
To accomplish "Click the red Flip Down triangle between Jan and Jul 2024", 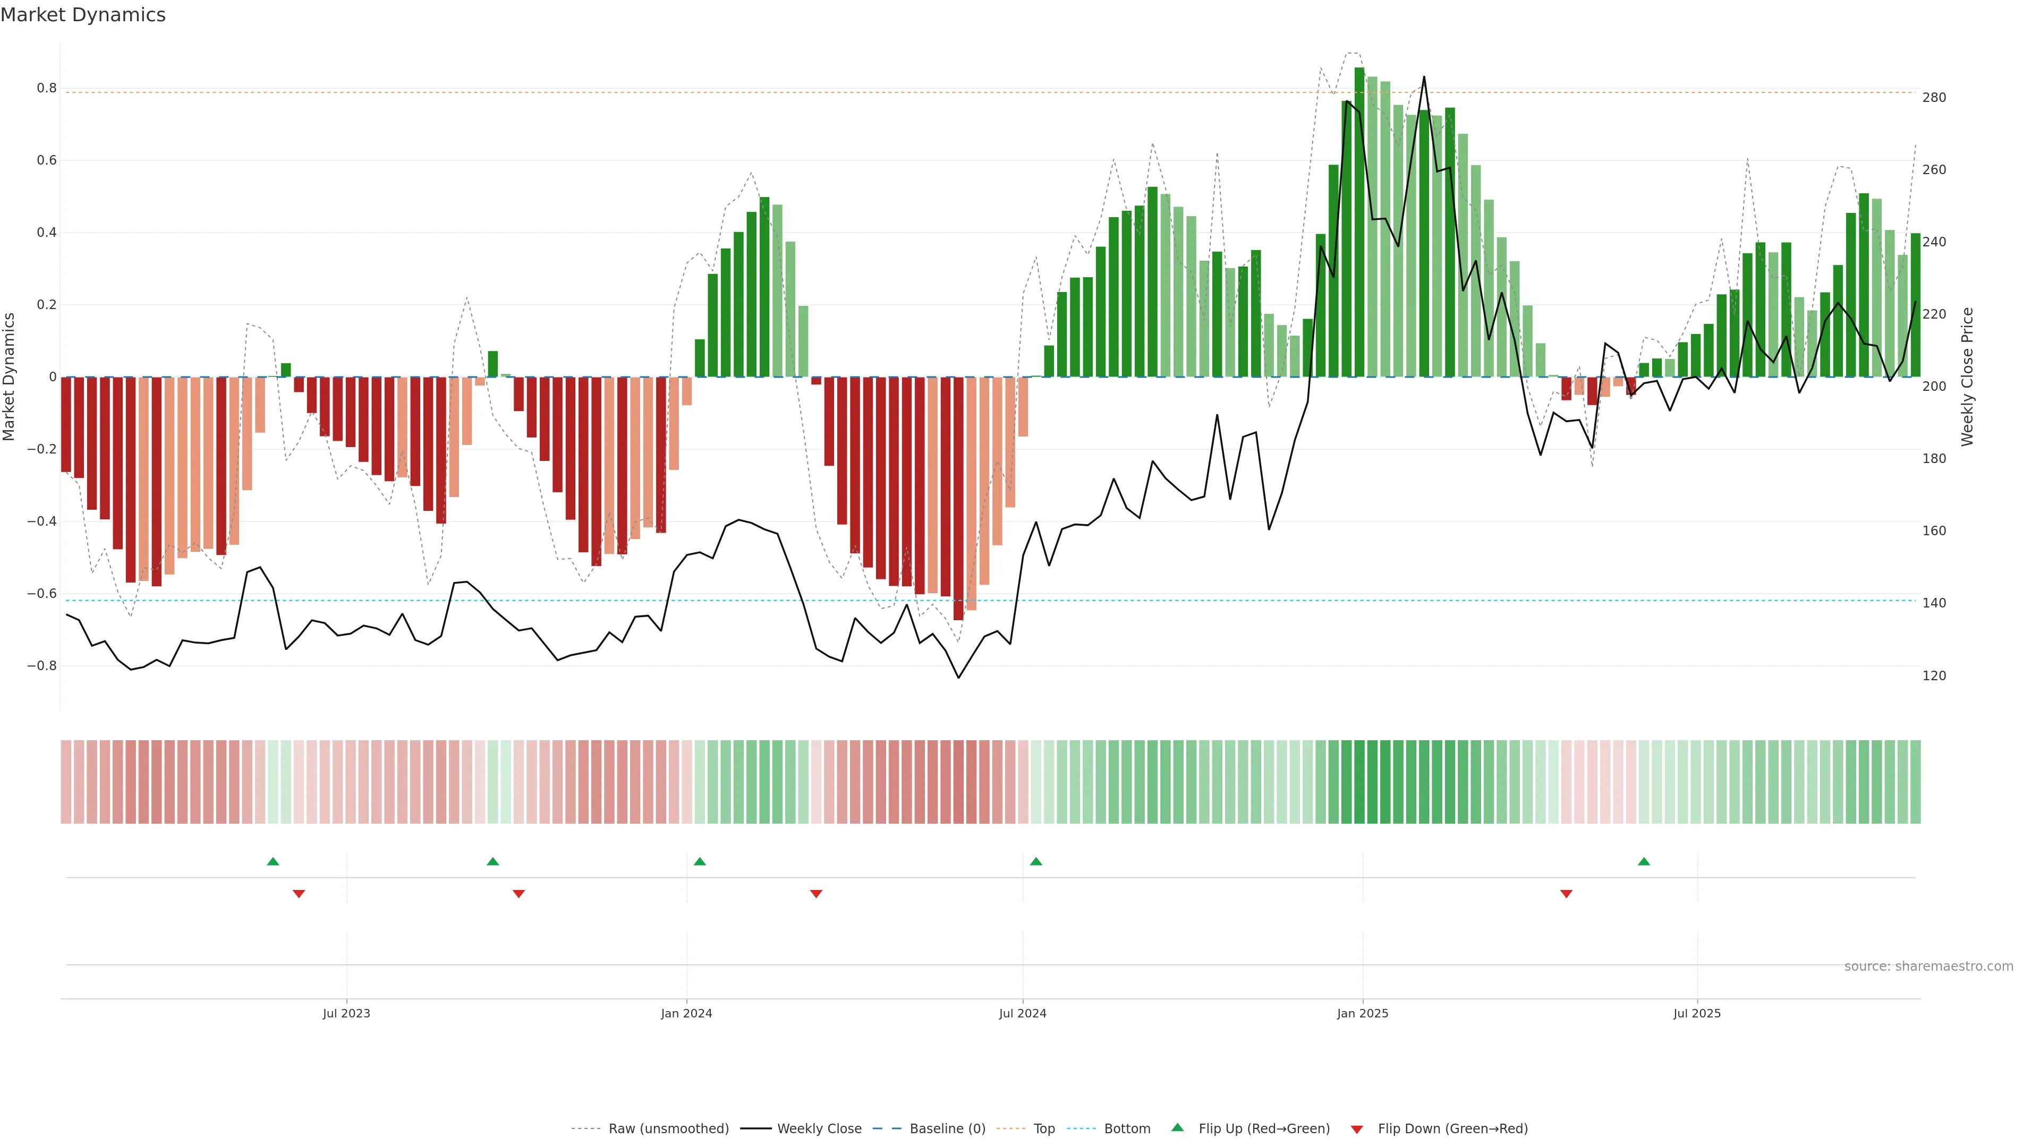I will pyautogui.click(x=817, y=894).
